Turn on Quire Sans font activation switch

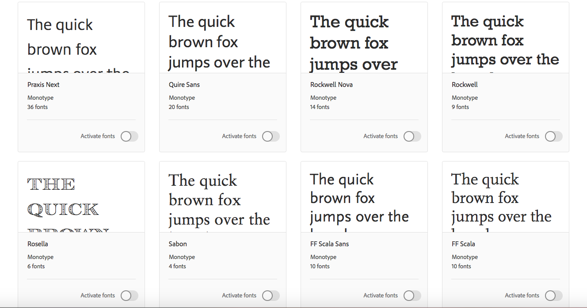click(x=271, y=136)
